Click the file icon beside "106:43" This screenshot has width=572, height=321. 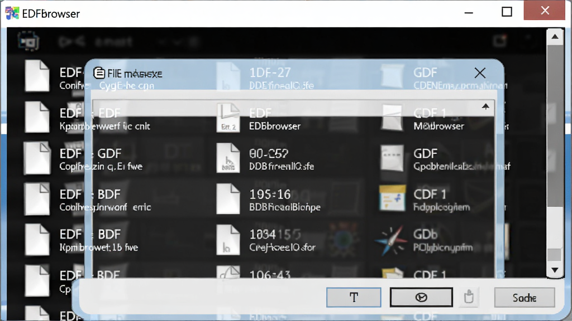pyautogui.click(x=228, y=272)
